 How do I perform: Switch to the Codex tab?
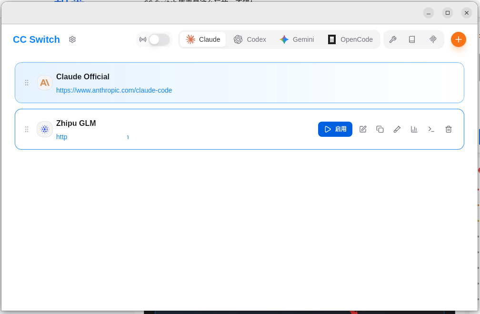[250, 39]
